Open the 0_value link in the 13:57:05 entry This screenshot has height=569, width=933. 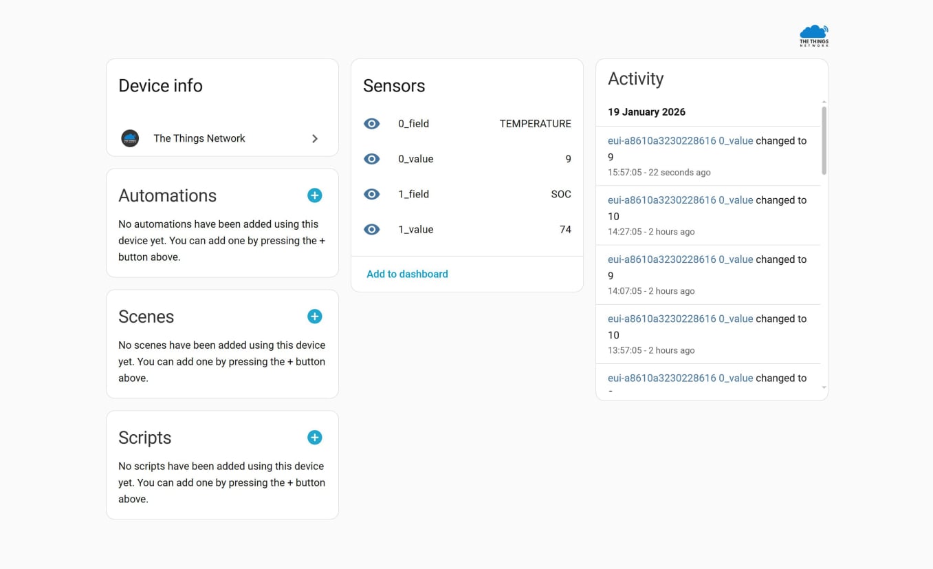(736, 319)
